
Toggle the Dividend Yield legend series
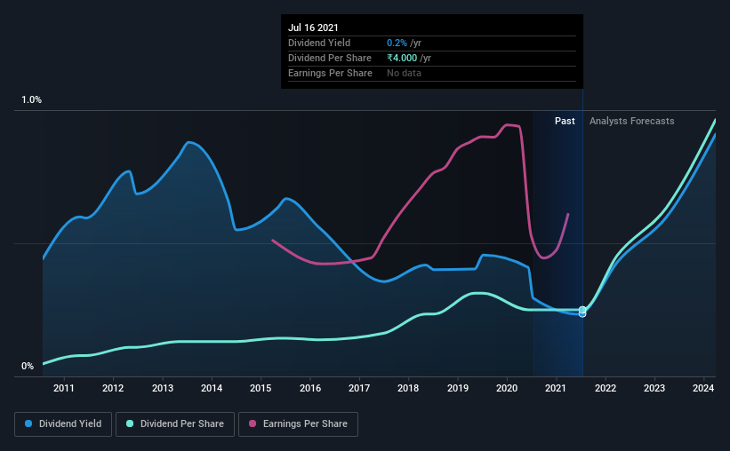coord(63,424)
